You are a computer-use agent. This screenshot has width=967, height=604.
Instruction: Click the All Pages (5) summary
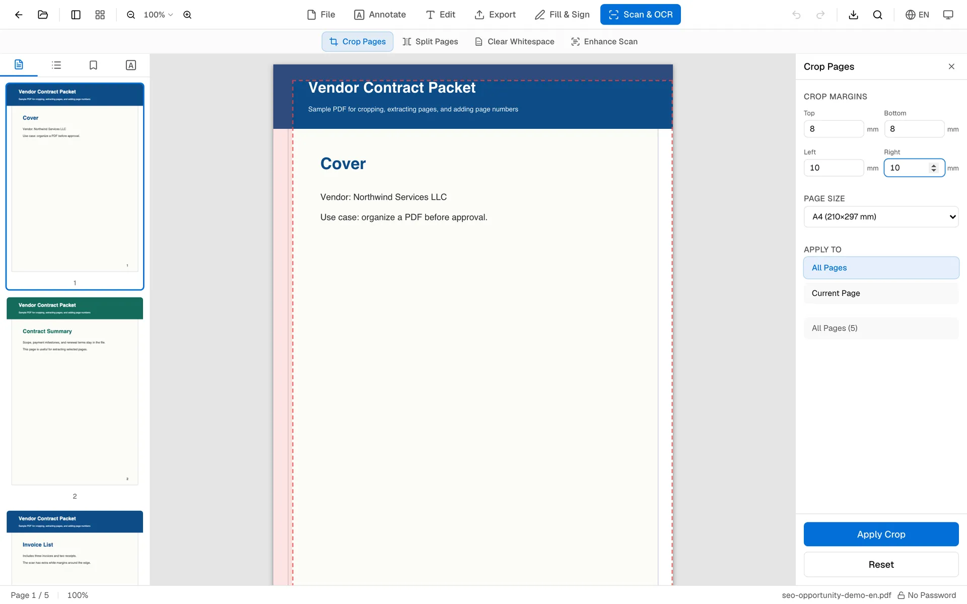[881, 328]
